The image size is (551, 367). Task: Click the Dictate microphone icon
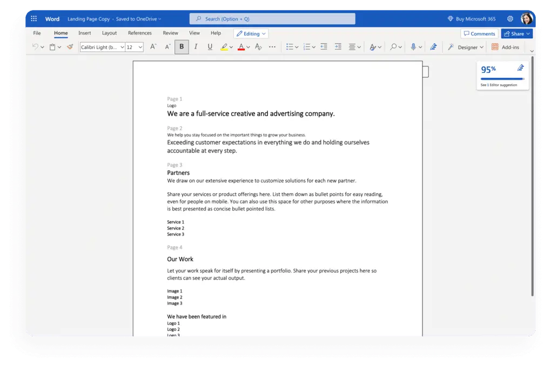point(413,47)
